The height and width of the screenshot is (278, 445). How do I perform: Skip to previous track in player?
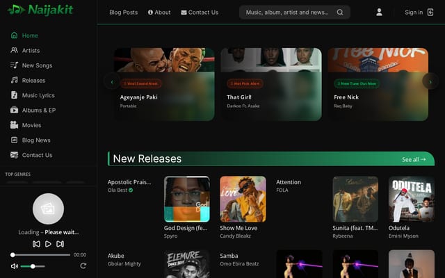[36, 244]
